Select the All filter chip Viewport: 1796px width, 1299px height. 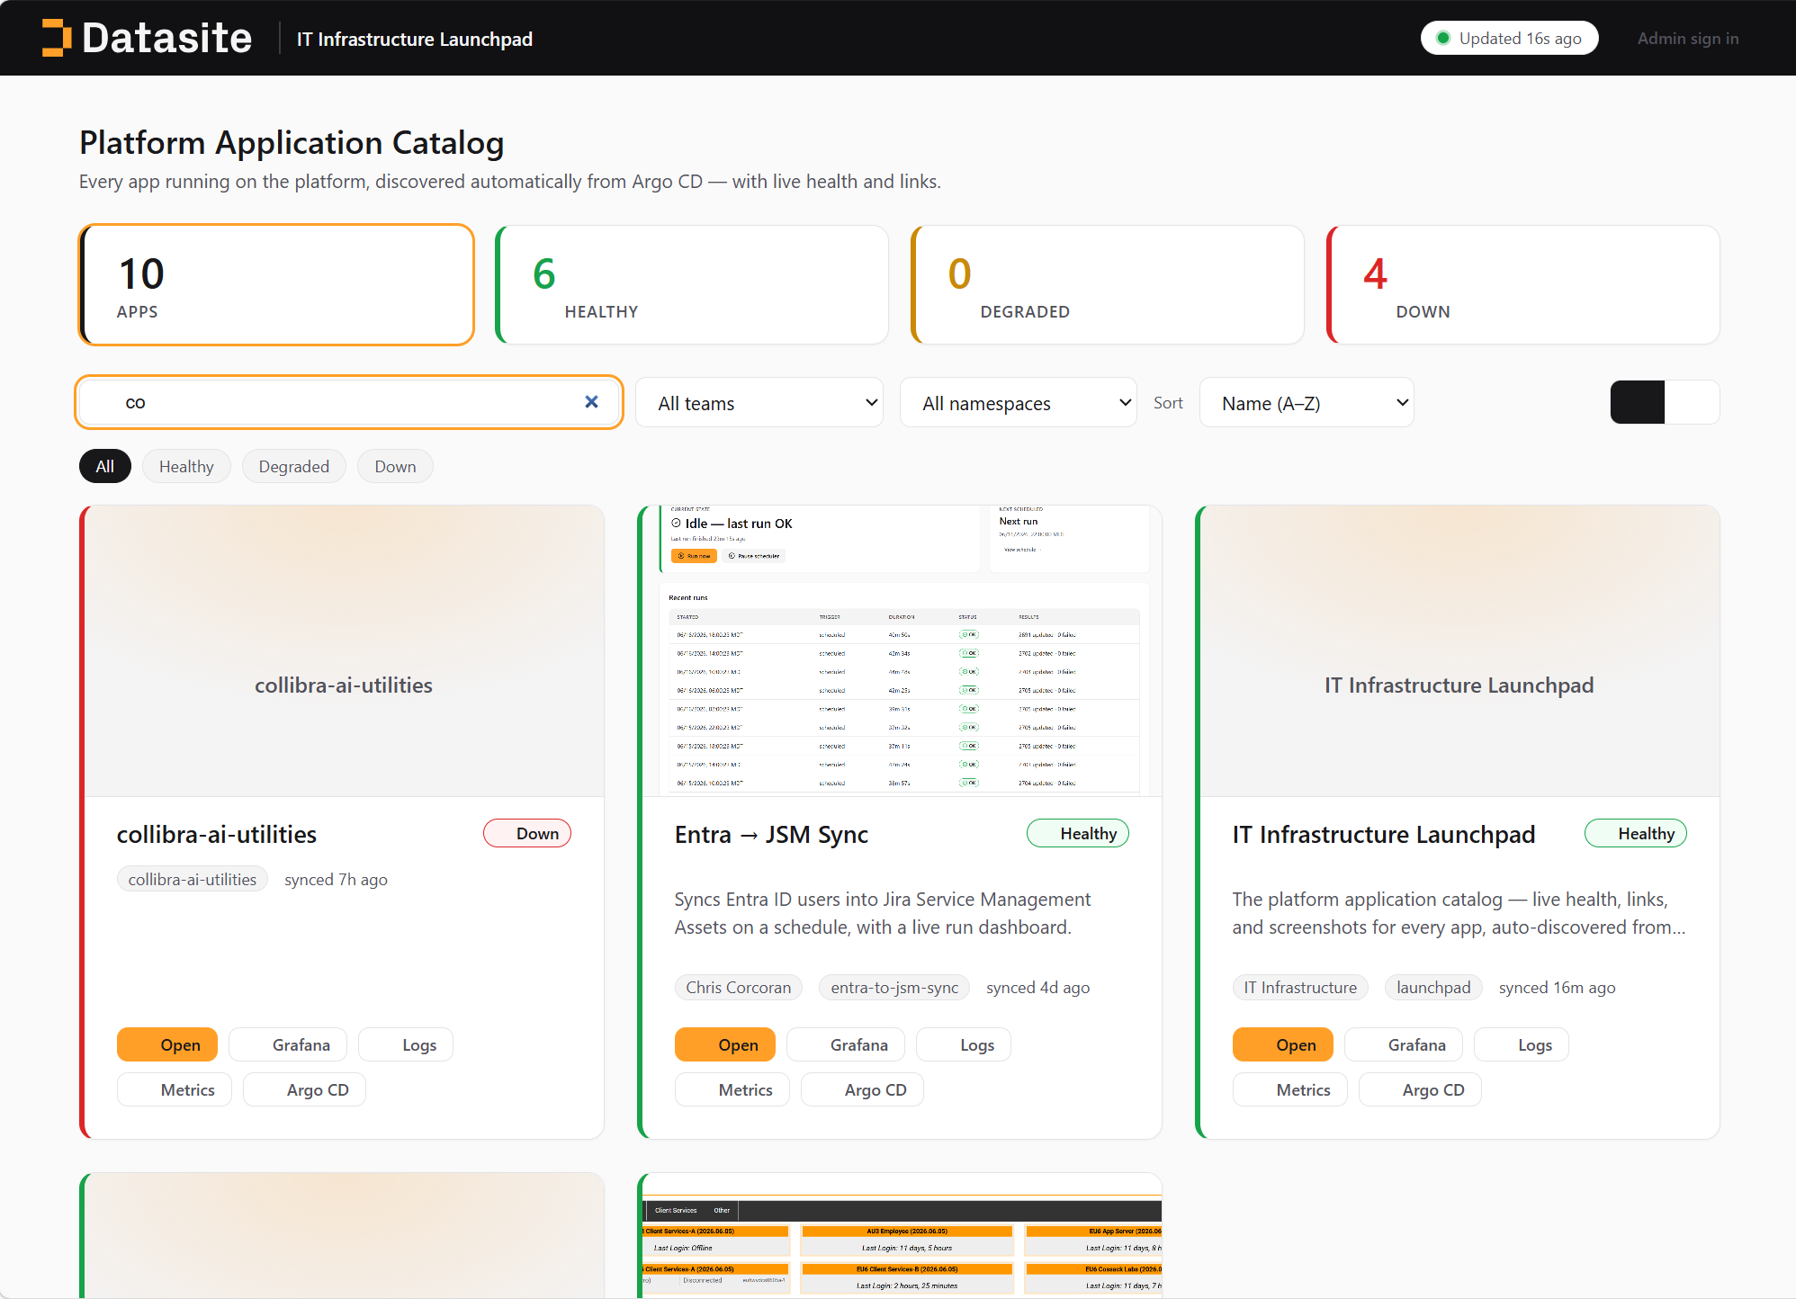coord(105,466)
